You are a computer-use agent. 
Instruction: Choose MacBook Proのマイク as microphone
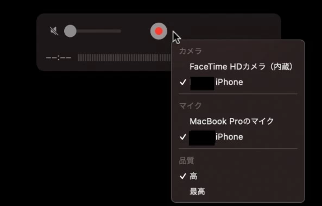pos(238,121)
